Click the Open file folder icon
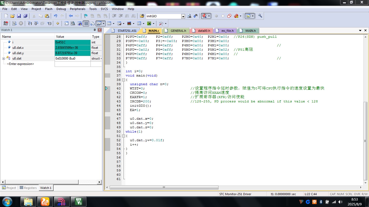The width and height of the screenshot is (369, 207). point(12,16)
